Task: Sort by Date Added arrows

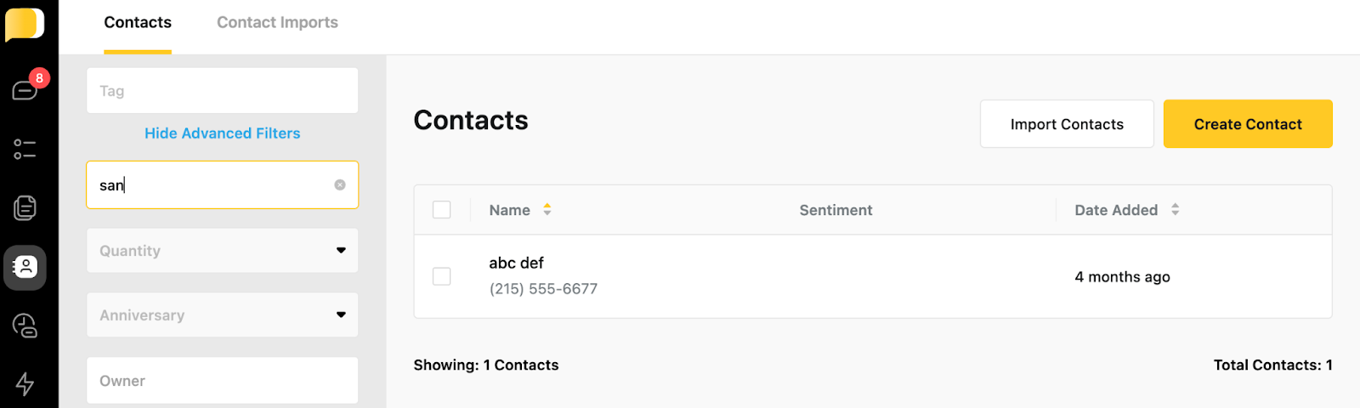Action: point(1176,209)
